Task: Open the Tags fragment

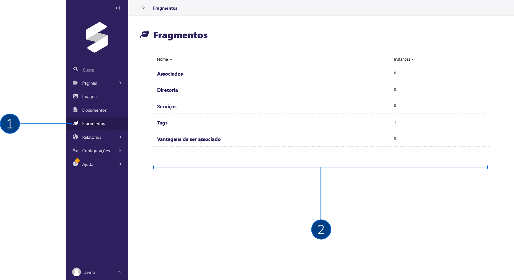Action: pos(162,123)
